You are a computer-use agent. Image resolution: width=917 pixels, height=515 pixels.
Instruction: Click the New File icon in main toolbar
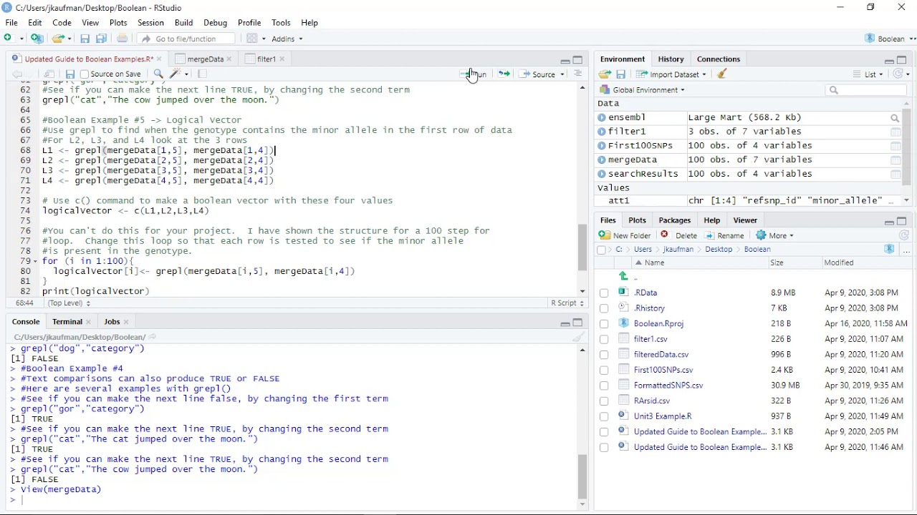(9, 39)
